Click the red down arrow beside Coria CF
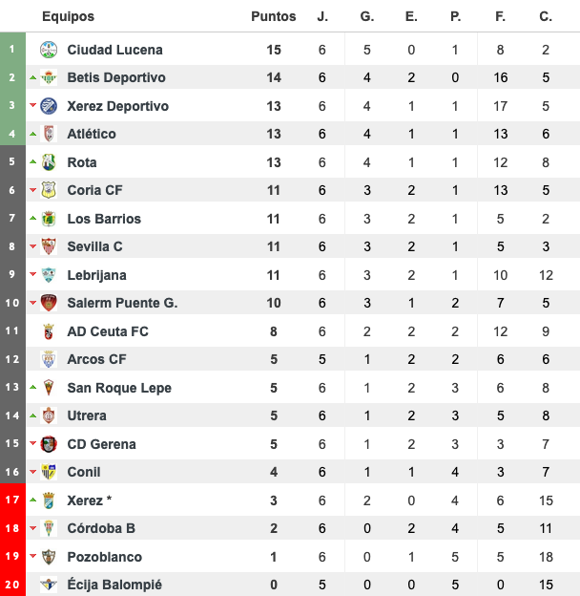This screenshot has height=596, width=580. point(33,190)
